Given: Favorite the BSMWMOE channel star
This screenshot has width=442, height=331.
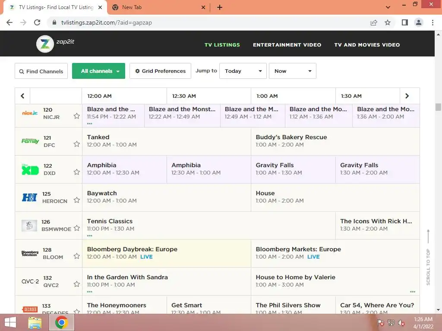Looking at the screenshot, I should tap(77, 228).
